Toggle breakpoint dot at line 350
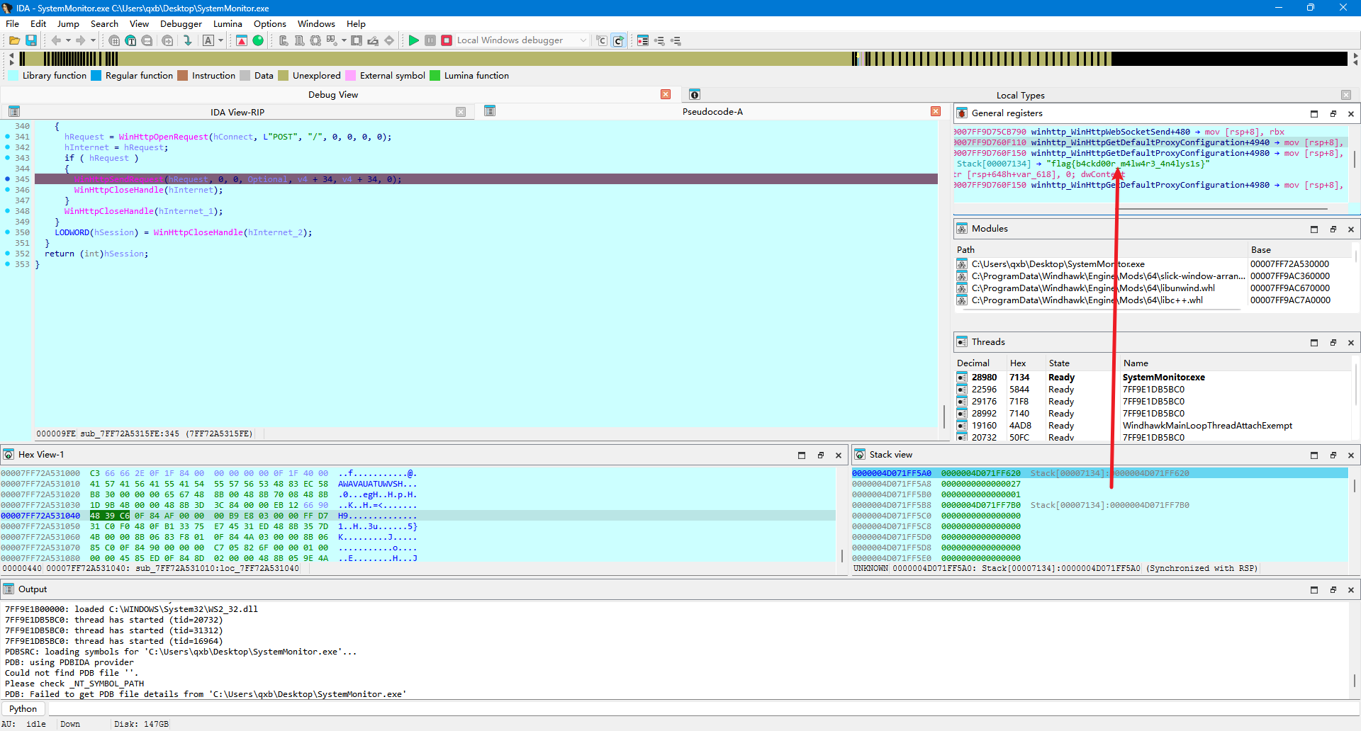The width and height of the screenshot is (1361, 731). (7, 232)
